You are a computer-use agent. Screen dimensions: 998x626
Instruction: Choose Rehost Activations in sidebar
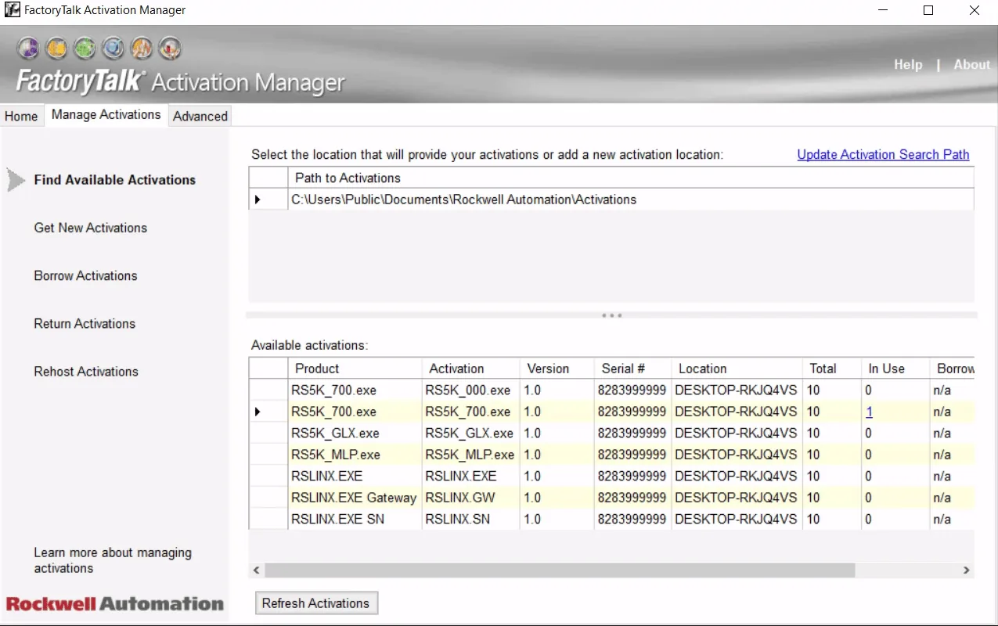tap(86, 372)
